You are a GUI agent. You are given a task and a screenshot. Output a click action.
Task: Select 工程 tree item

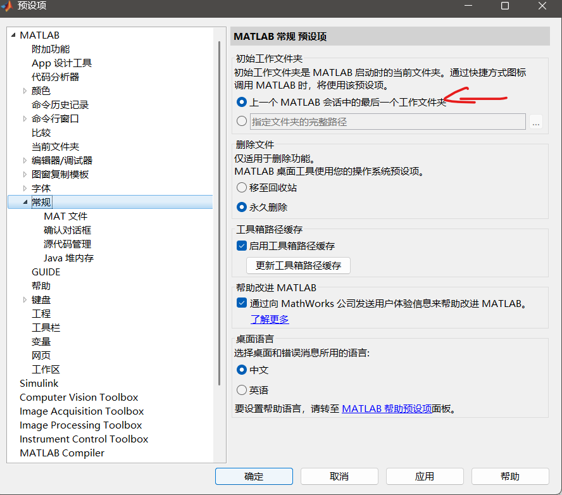pyautogui.click(x=41, y=313)
